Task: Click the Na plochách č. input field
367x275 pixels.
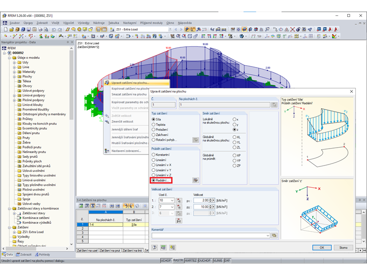Action: (225, 105)
